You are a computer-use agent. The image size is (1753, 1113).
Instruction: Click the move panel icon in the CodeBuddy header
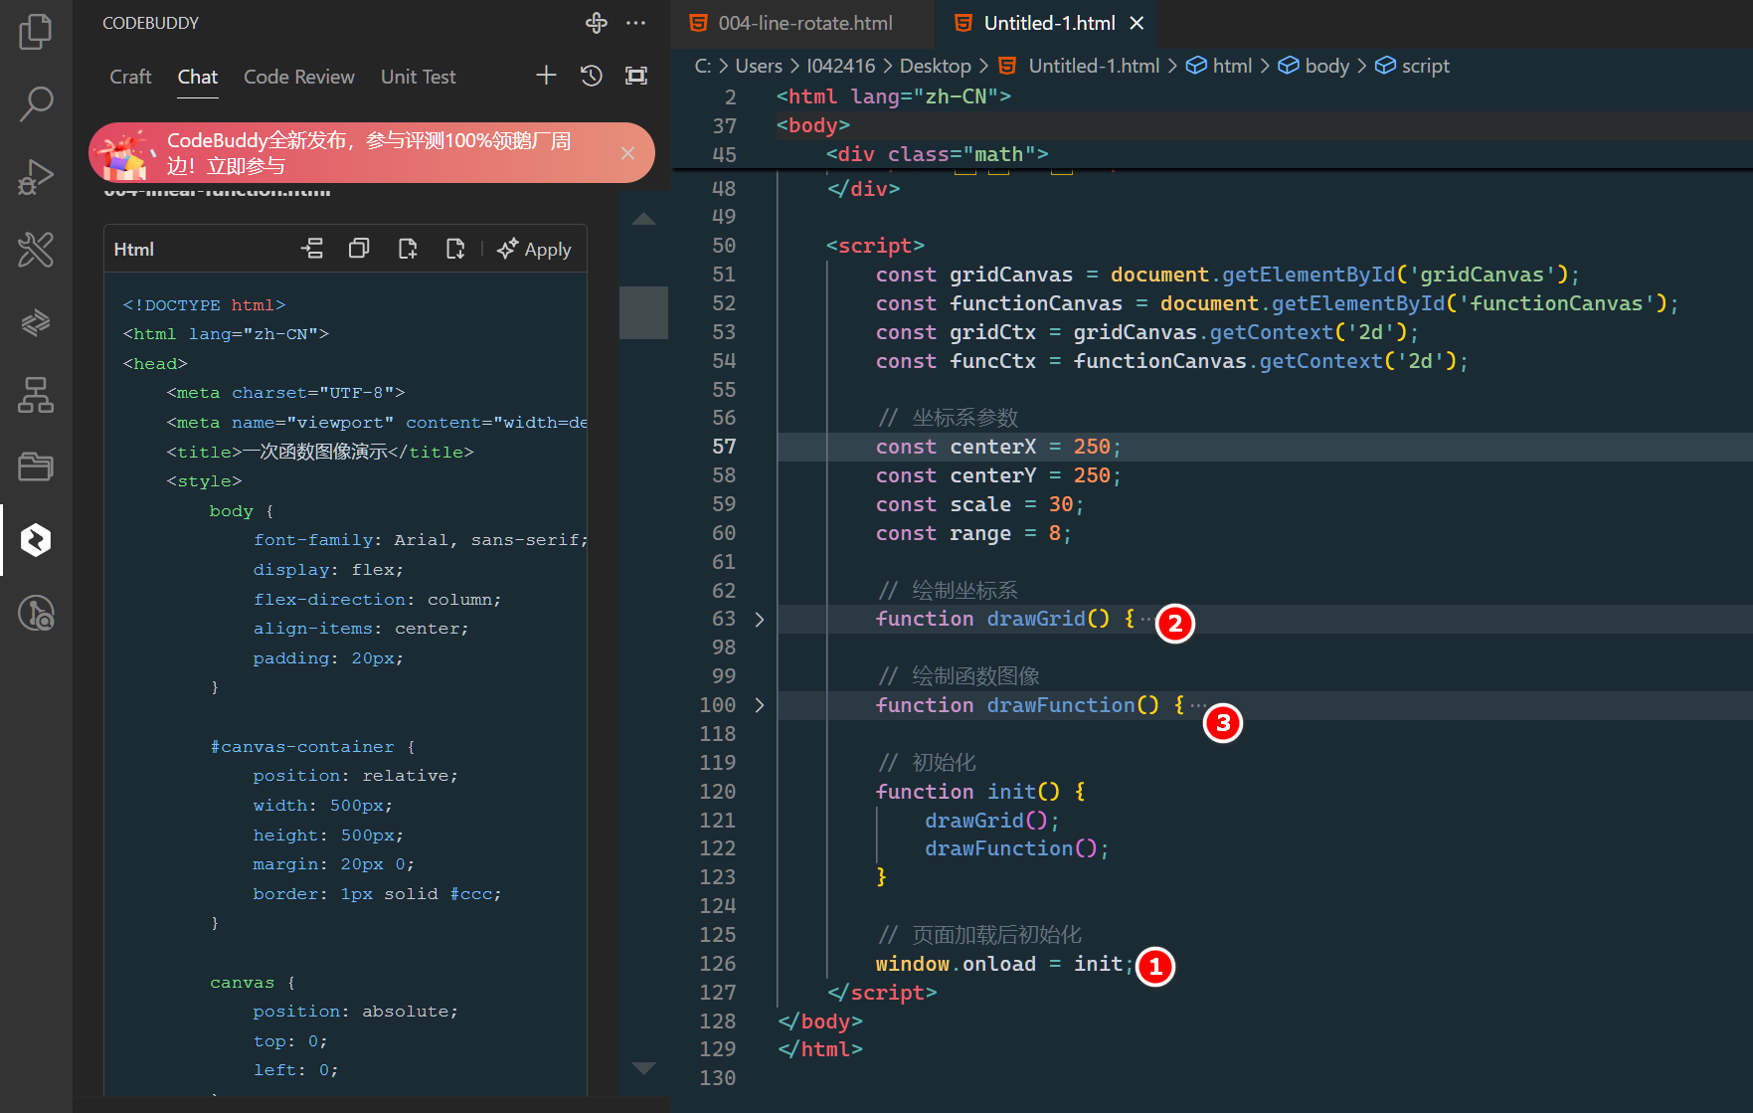click(x=597, y=23)
